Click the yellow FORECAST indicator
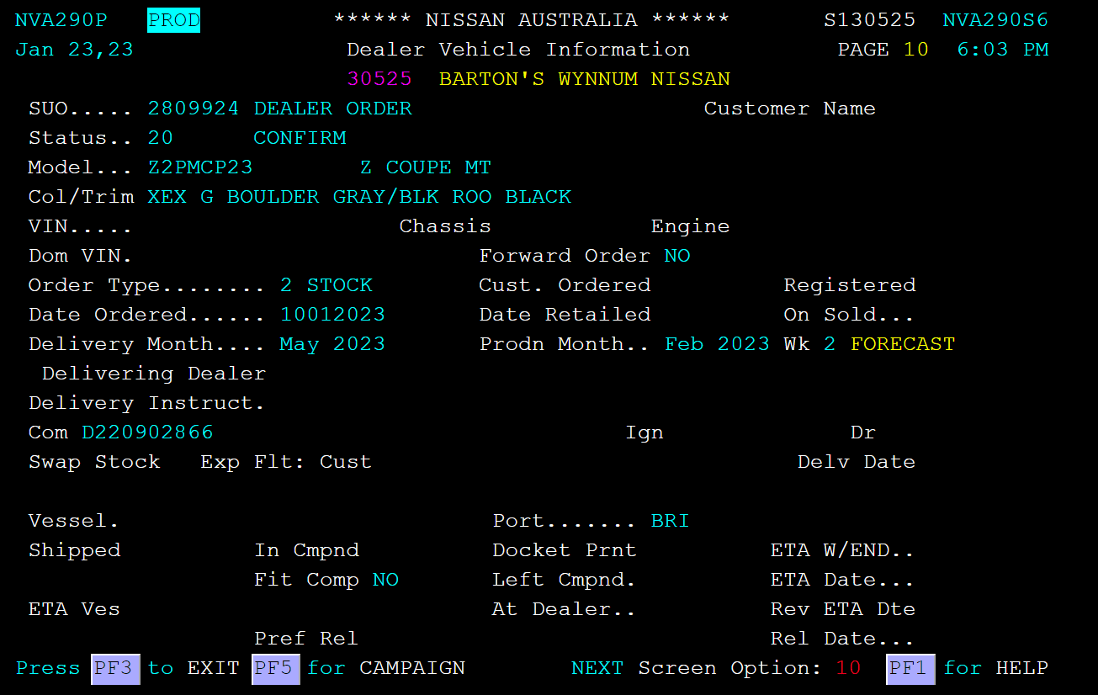 coord(903,344)
